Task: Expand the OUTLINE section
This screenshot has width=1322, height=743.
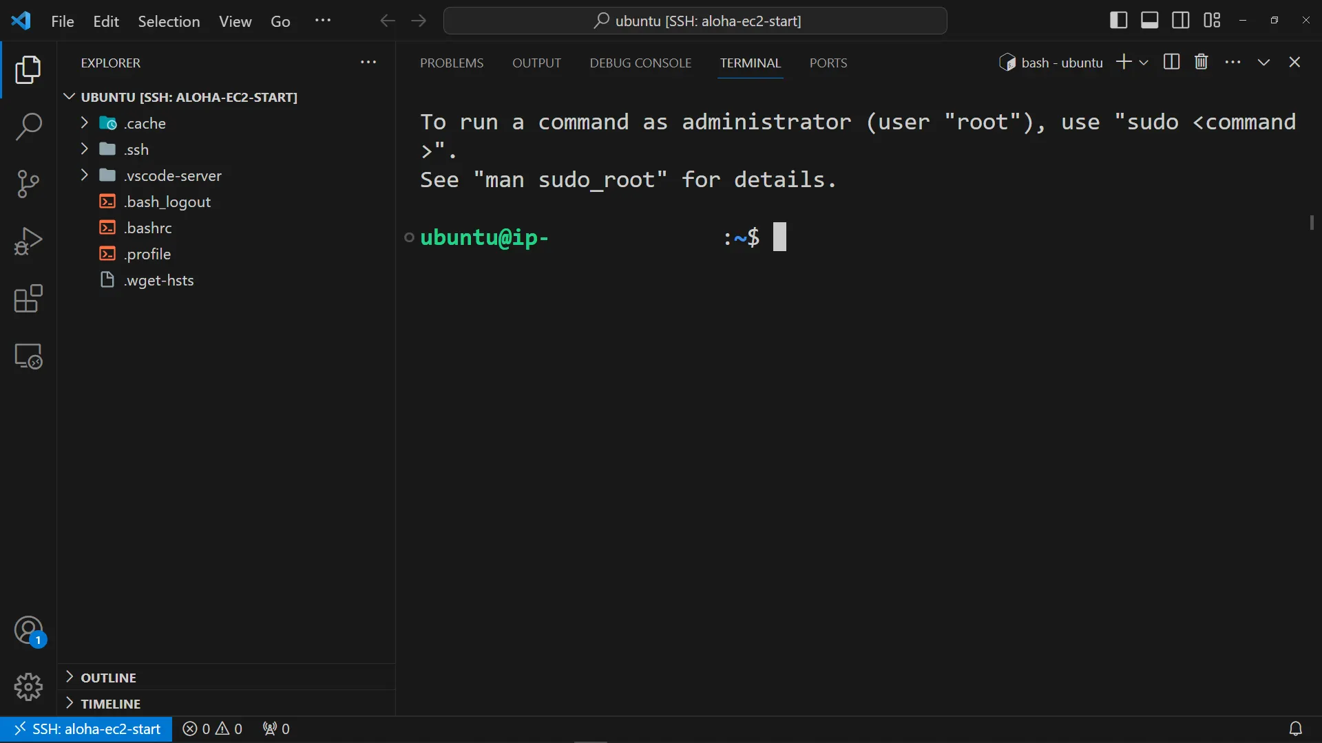Action: pyautogui.click(x=109, y=678)
